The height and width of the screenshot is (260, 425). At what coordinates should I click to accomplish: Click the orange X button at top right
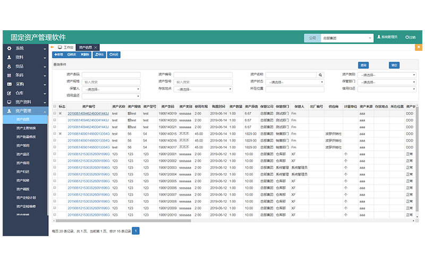[x=419, y=47]
